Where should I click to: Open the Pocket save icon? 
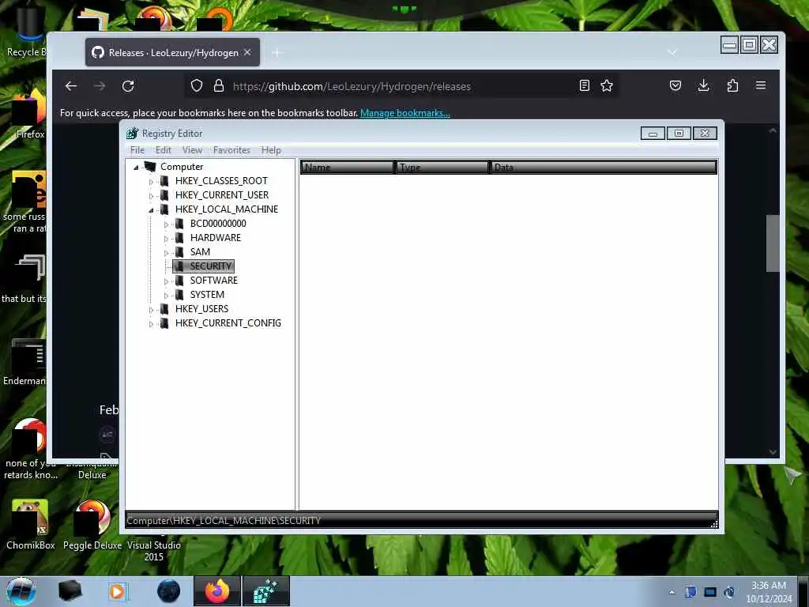tap(675, 85)
